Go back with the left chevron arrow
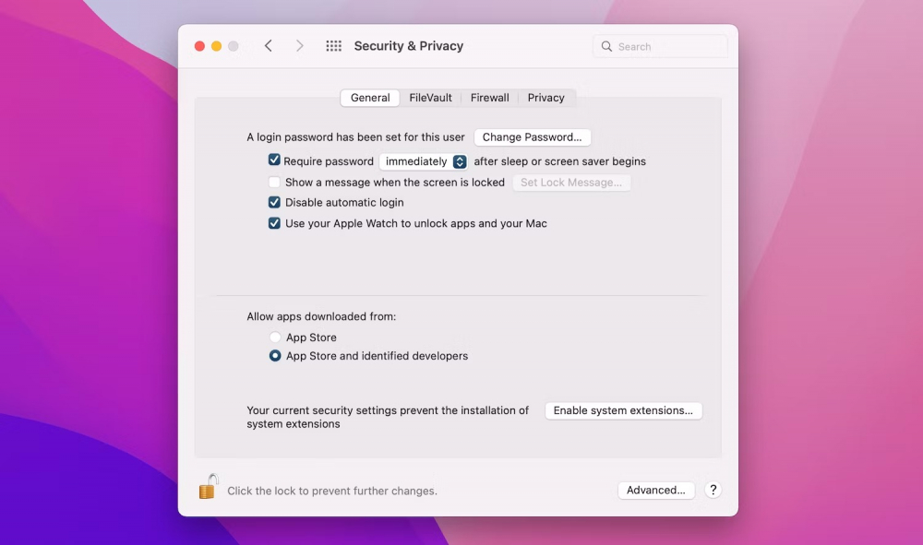The image size is (923, 545). pos(268,46)
